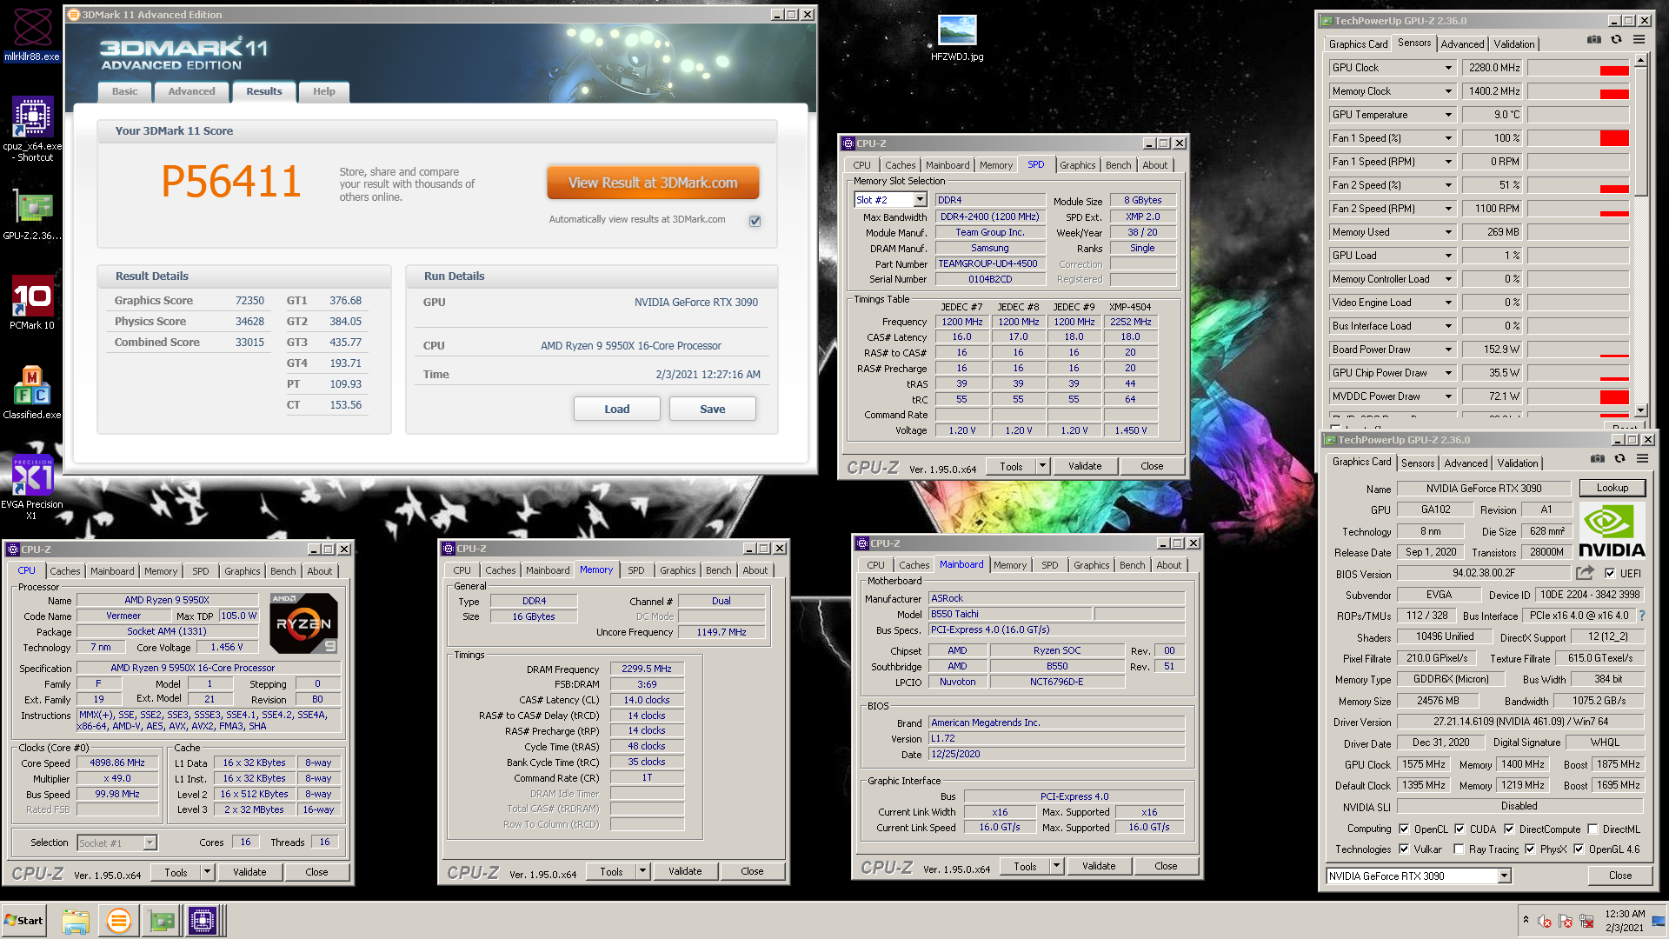This screenshot has width=1669, height=939.
Task: Click View Result at 3DMark.com button
Action: point(653,183)
